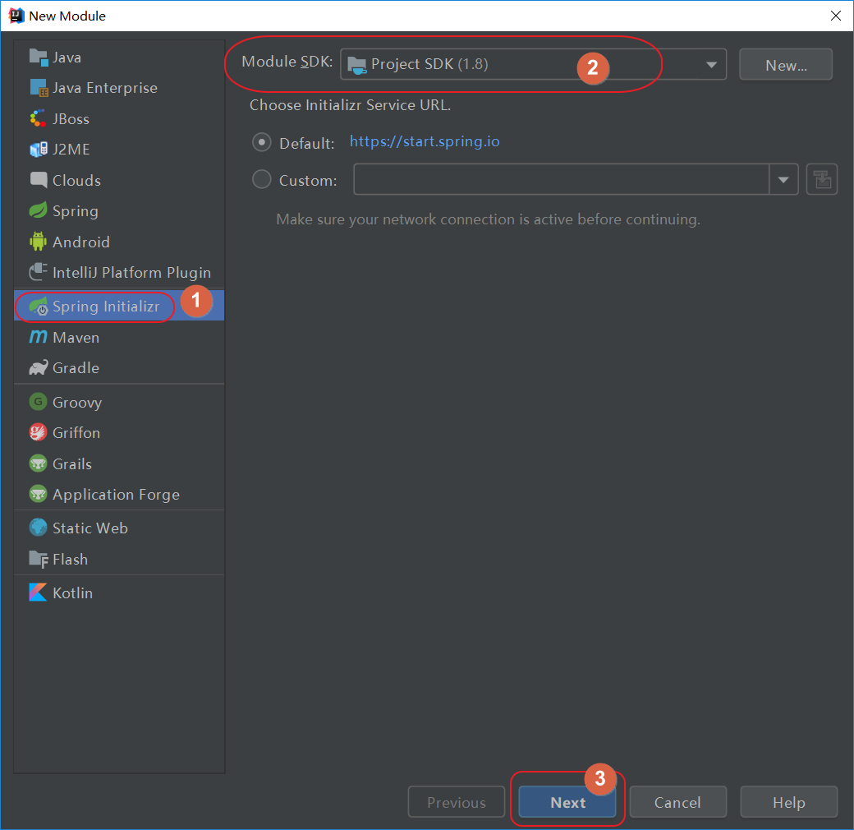Select the Spring Initializr icon
Screen dimensions: 854x830
(x=38, y=307)
